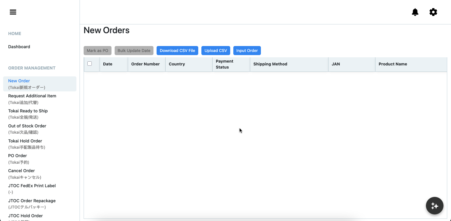Sort by the Date column header
The height and width of the screenshot is (221, 451).
pos(107,64)
